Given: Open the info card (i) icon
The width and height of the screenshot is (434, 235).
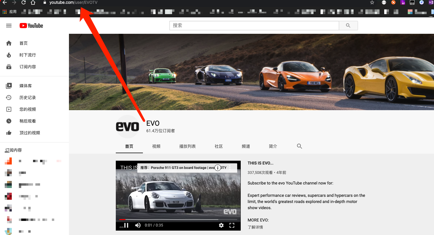Looking at the screenshot, I should [218, 168].
